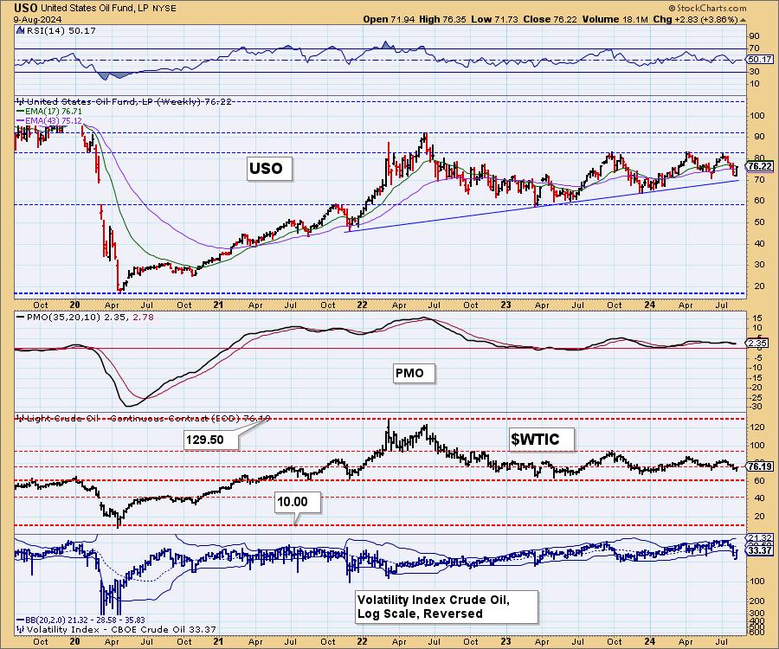Screen dimensions: 779x649
Task: Click the Low 71.73 header value
Action: click(x=495, y=19)
